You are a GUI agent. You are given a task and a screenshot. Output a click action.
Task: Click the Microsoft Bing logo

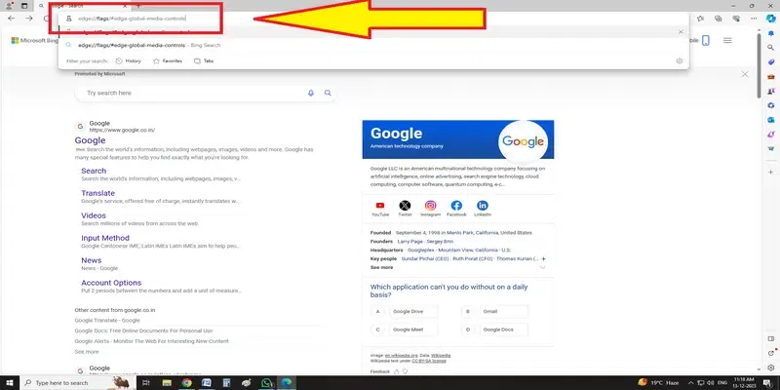(35, 41)
